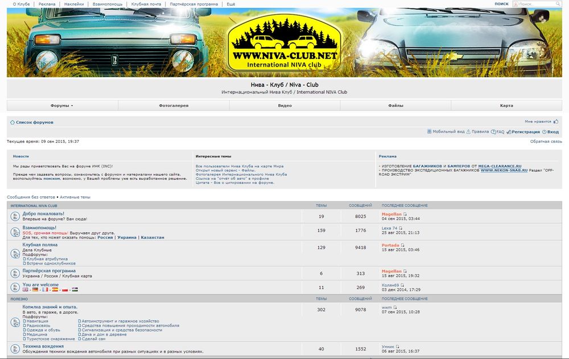Open the Клубная поляна forum
Image resolution: width=569 pixels, height=359 pixels.
click(40, 245)
